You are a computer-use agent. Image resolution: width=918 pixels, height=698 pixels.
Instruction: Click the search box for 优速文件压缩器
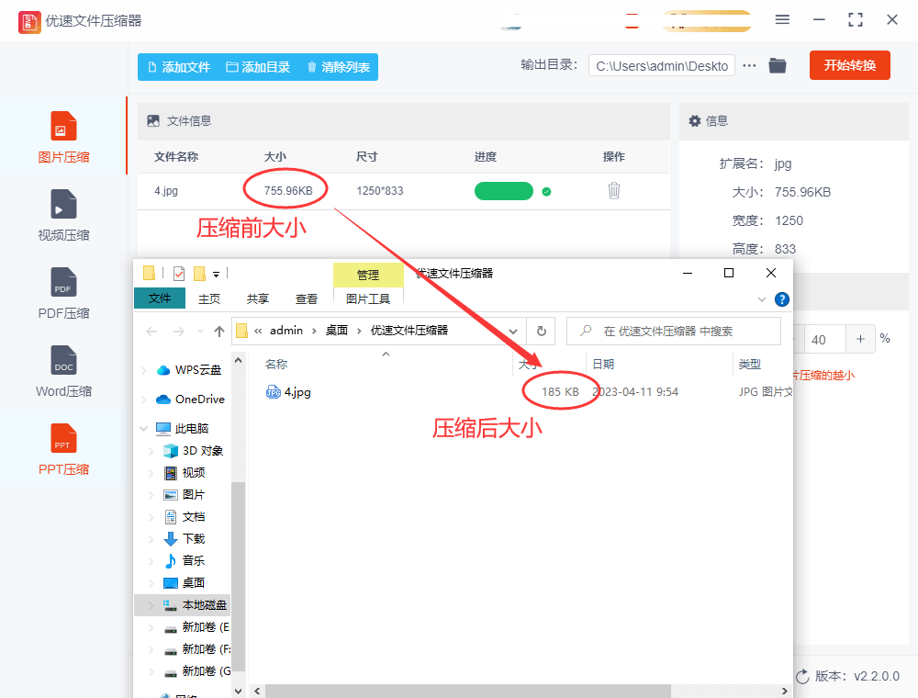pyautogui.click(x=674, y=332)
